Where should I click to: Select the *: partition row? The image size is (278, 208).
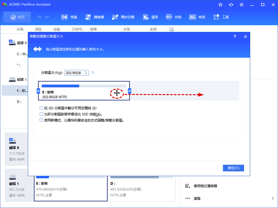click(19, 65)
